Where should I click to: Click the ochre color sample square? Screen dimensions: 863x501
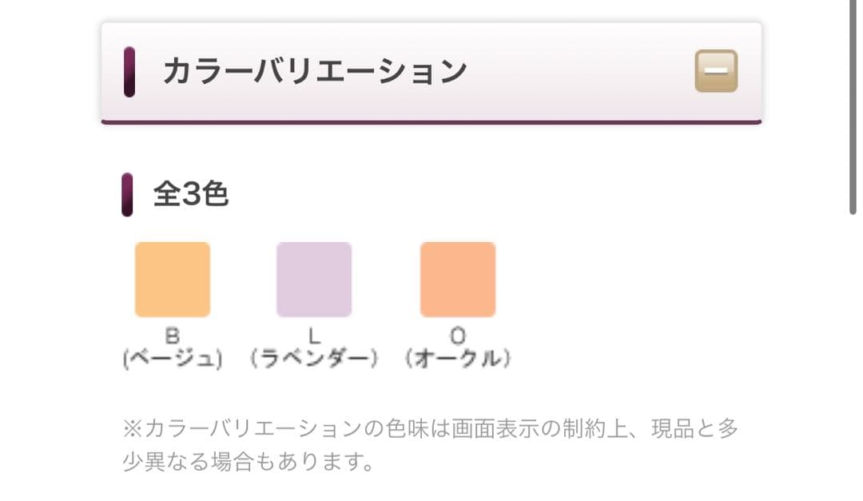coord(458,280)
